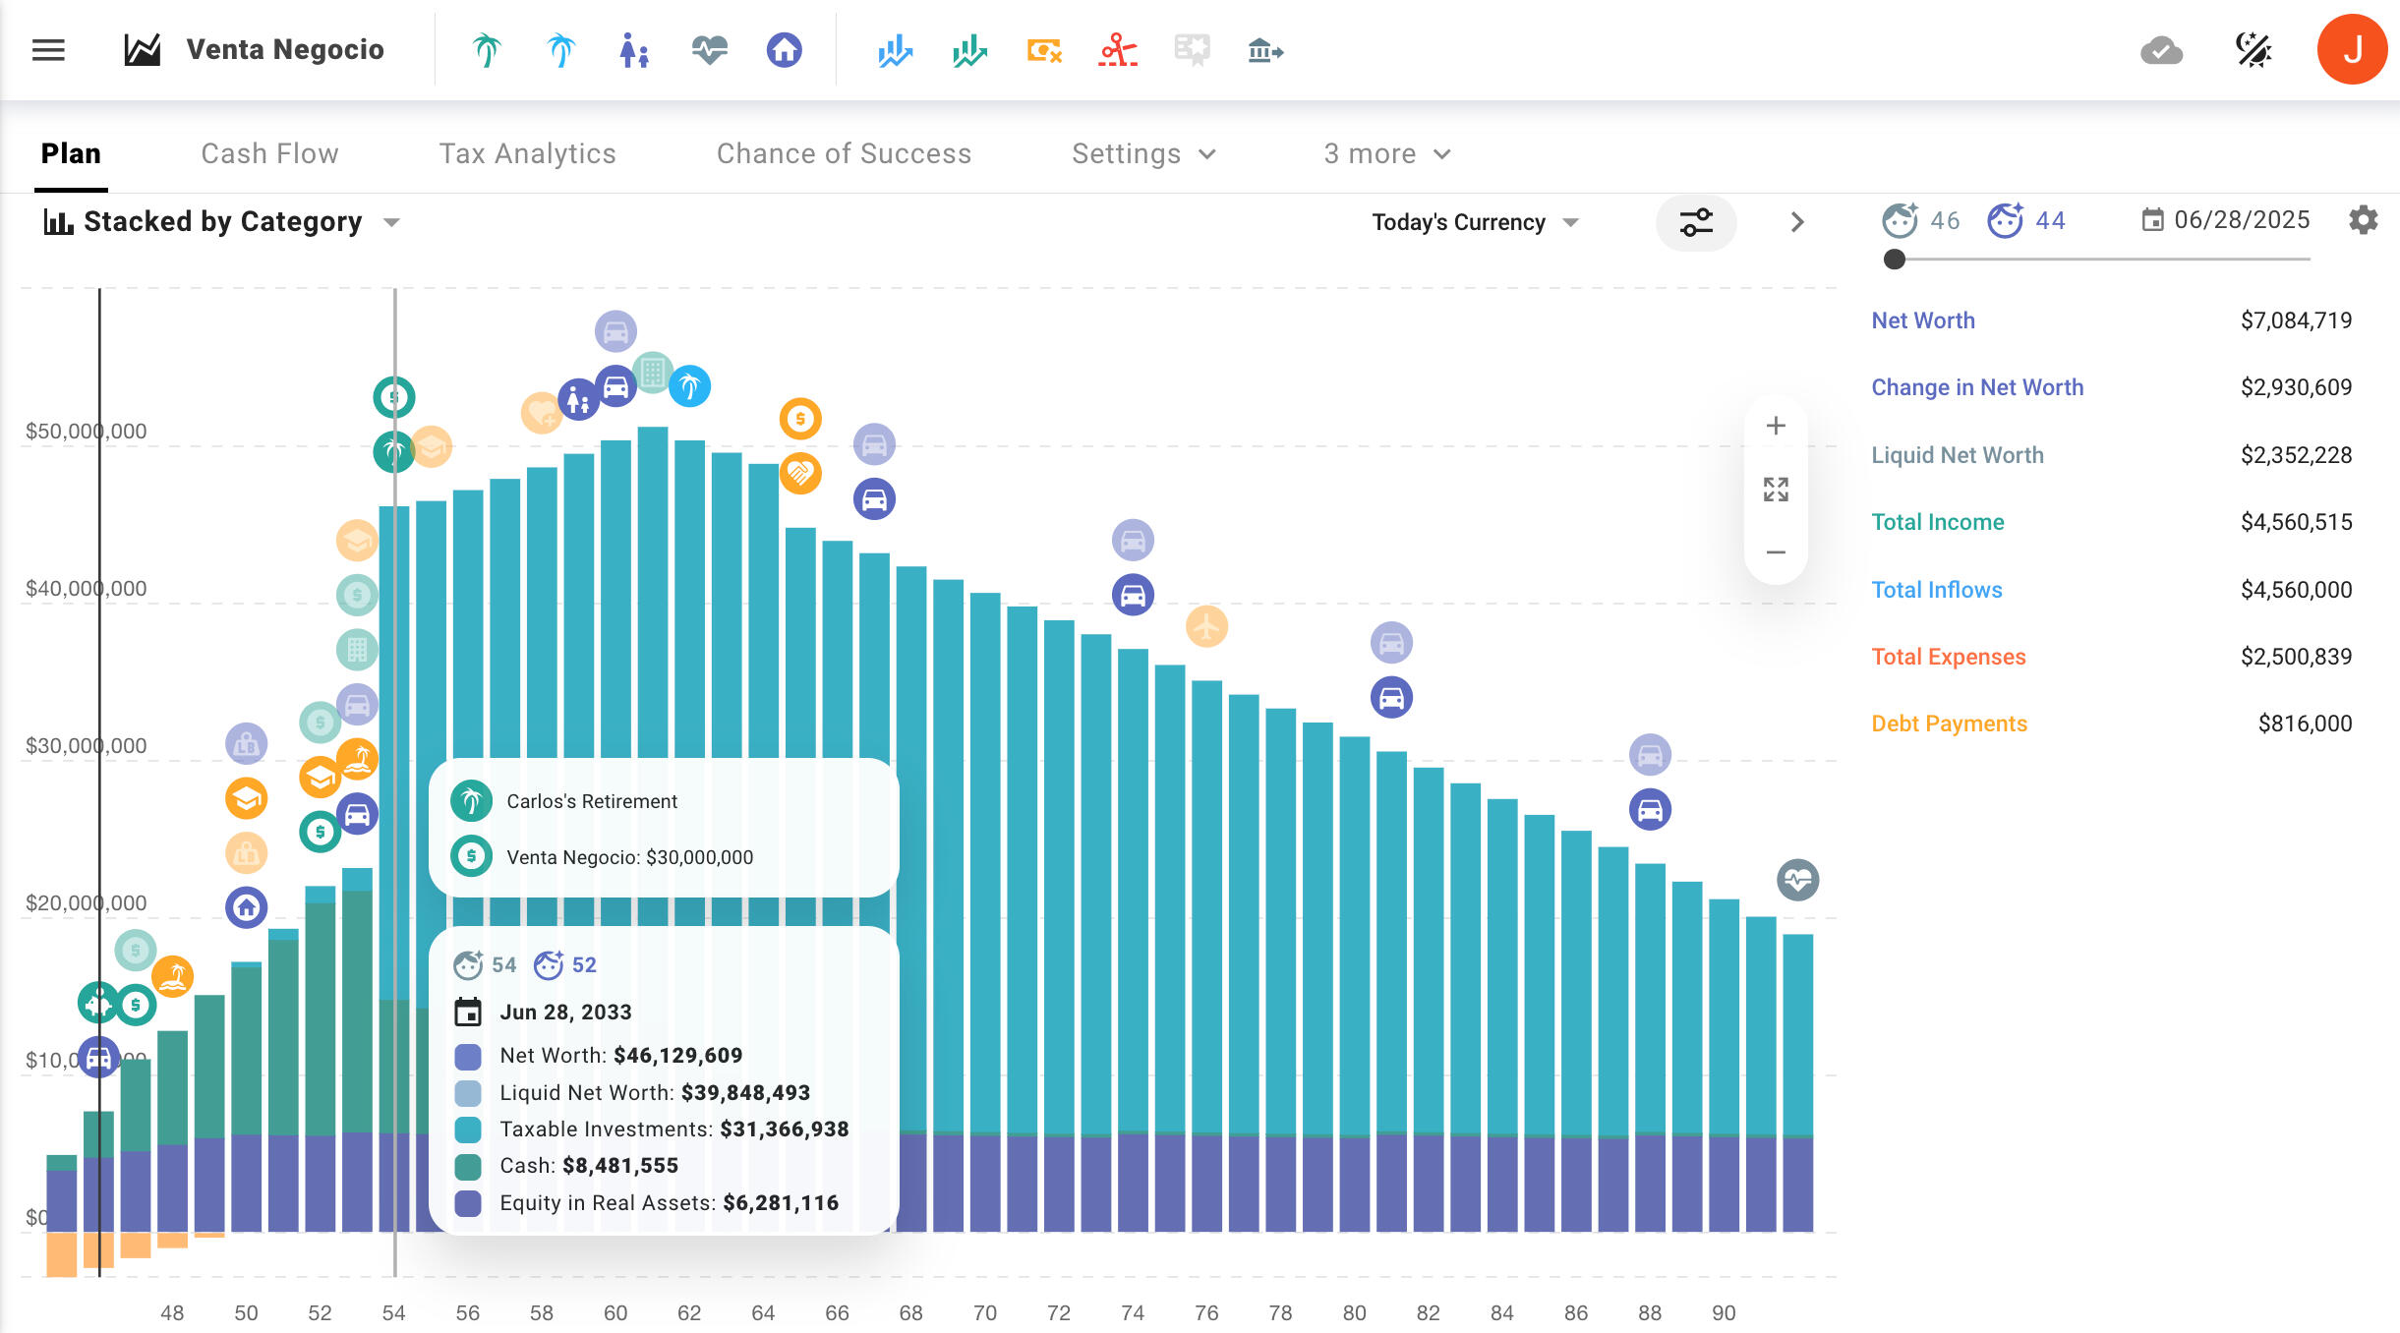
Task: Click the cloud saved status icon
Action: (x=2161, y=50)
